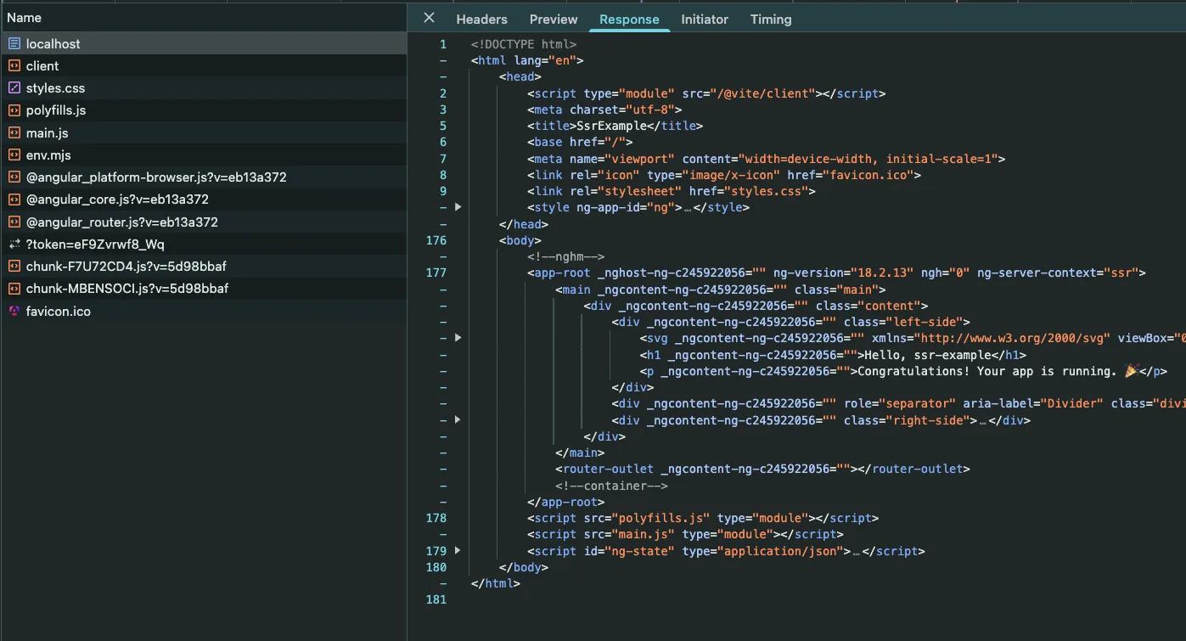Click the stylesheet icon beside styles.css
This screenshot has height=641, width=1186.
tap(14, 87)
